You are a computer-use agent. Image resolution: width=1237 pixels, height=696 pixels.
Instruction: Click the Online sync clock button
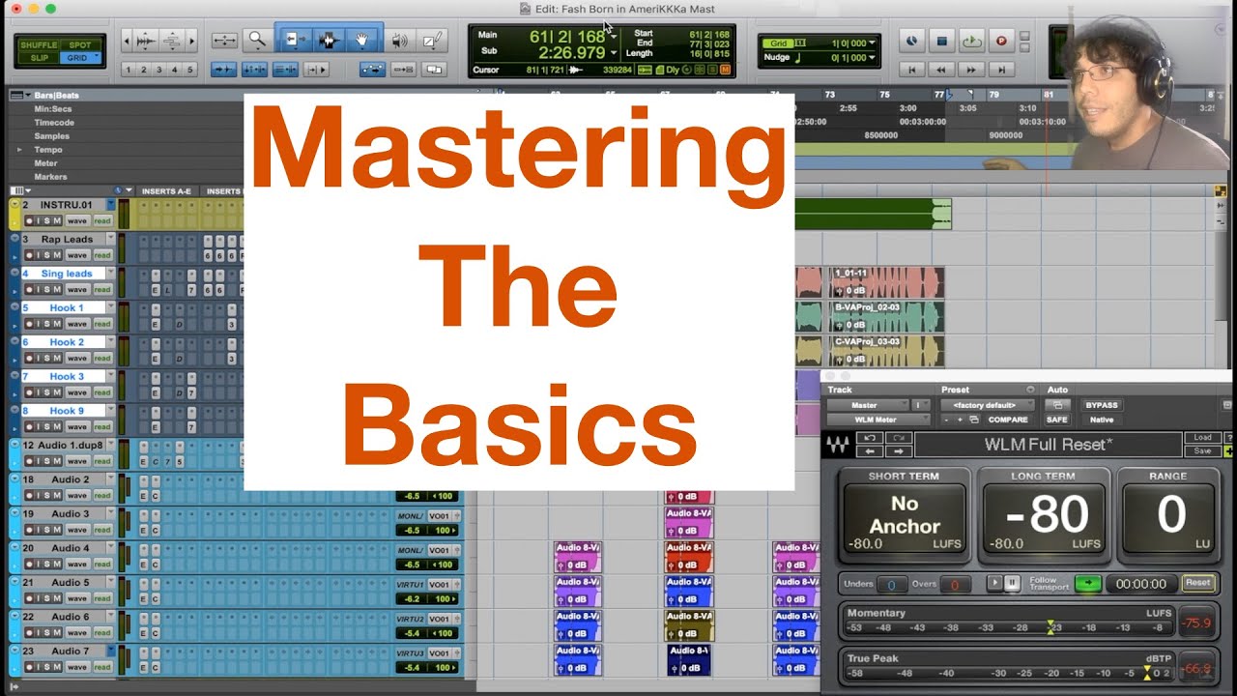911,41
